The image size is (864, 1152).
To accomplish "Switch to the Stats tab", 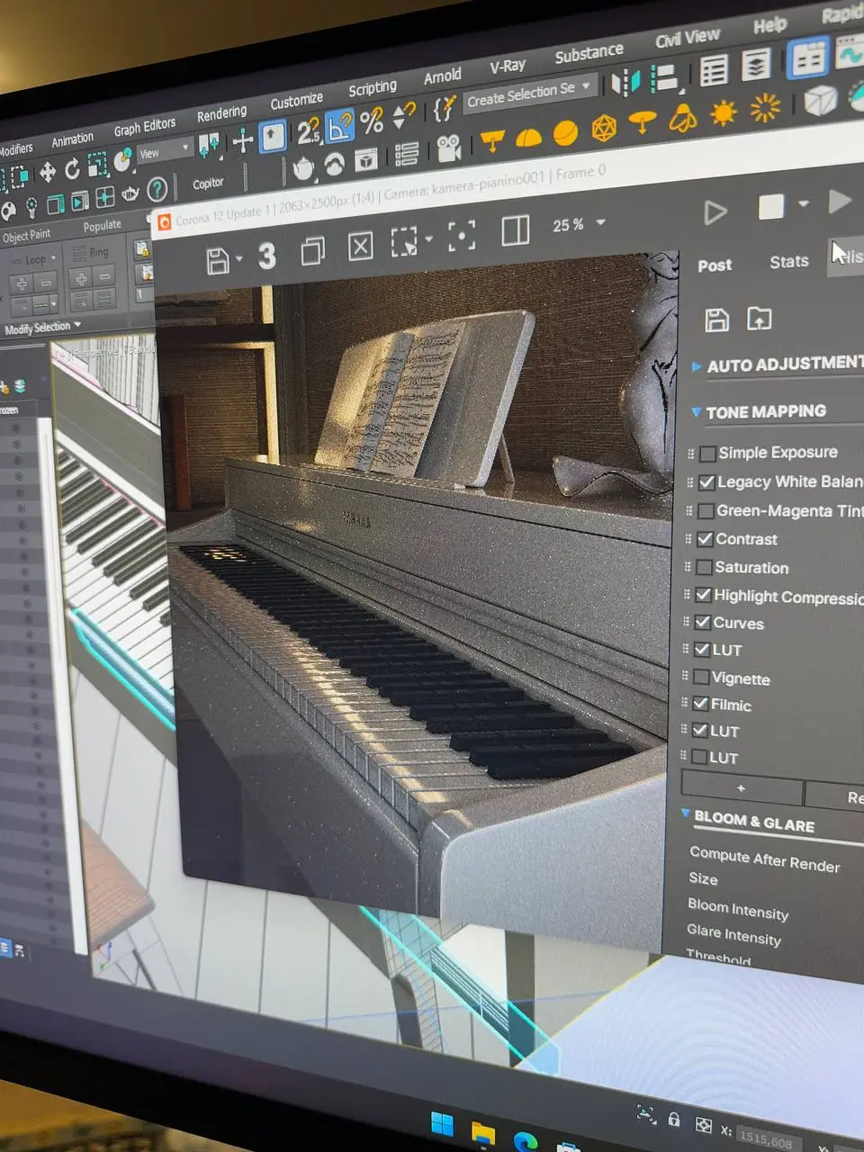I will click(788, 261).
